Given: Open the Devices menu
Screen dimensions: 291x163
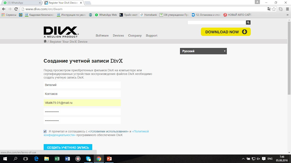Looking at the screenshot, I should (x=118, y=36).
